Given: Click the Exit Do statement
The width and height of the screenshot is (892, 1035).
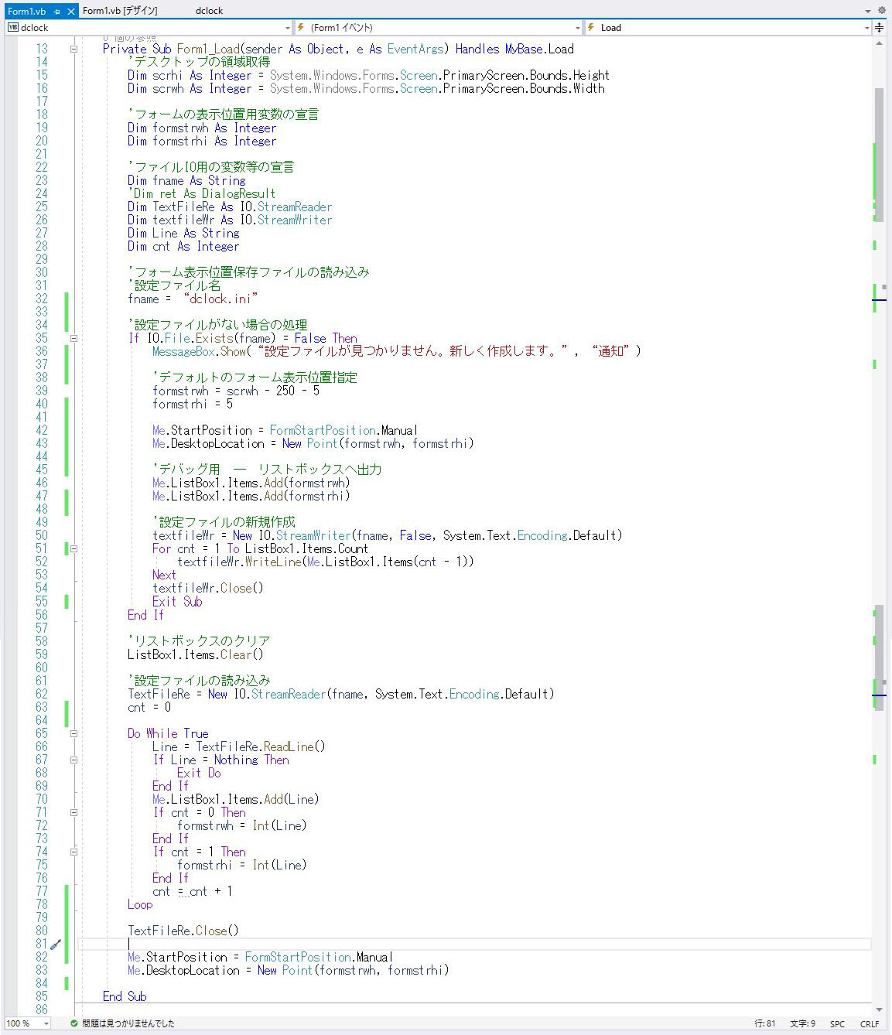Looking at the screenshot, I should coord(199,773).
